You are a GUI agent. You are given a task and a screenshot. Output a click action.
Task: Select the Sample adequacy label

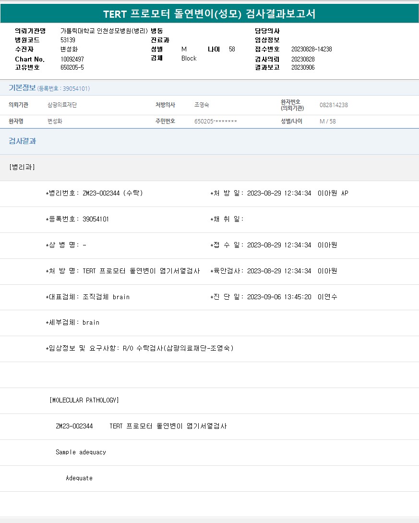click(x=81, y=452)
